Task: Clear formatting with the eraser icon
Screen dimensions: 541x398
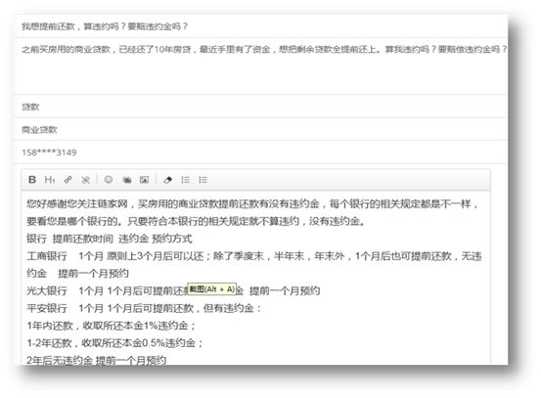Action: tap(167, 180)
